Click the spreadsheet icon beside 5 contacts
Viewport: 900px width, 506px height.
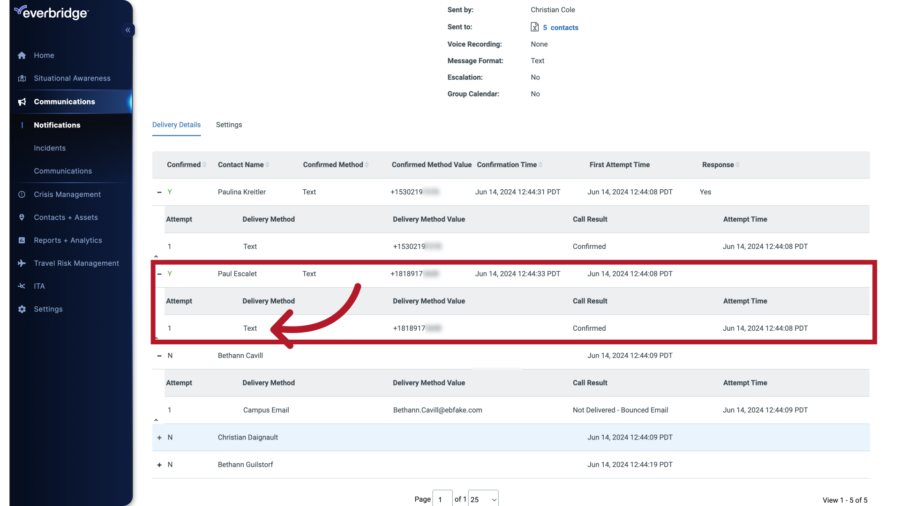[535, 27]
